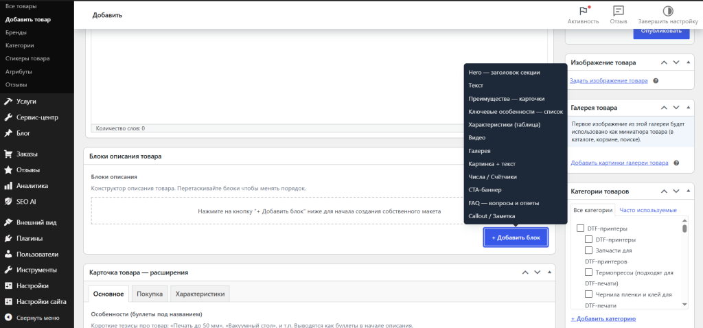Collapse the Галерея товара panel
This screenshot has height=328, width=703.
pos(688,108)
